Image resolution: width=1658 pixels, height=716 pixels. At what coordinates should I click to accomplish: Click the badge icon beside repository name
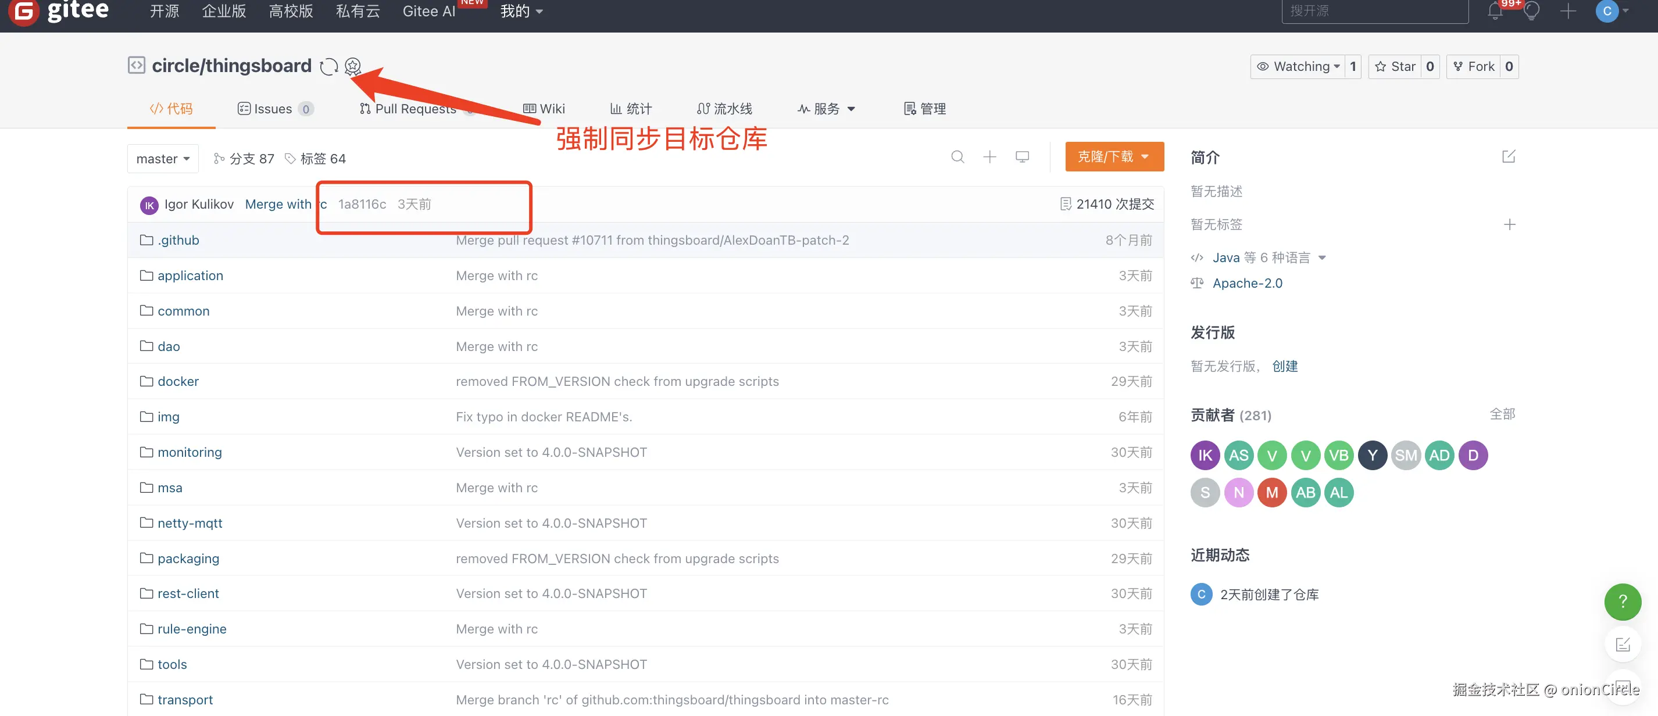[x=353, y=66]
